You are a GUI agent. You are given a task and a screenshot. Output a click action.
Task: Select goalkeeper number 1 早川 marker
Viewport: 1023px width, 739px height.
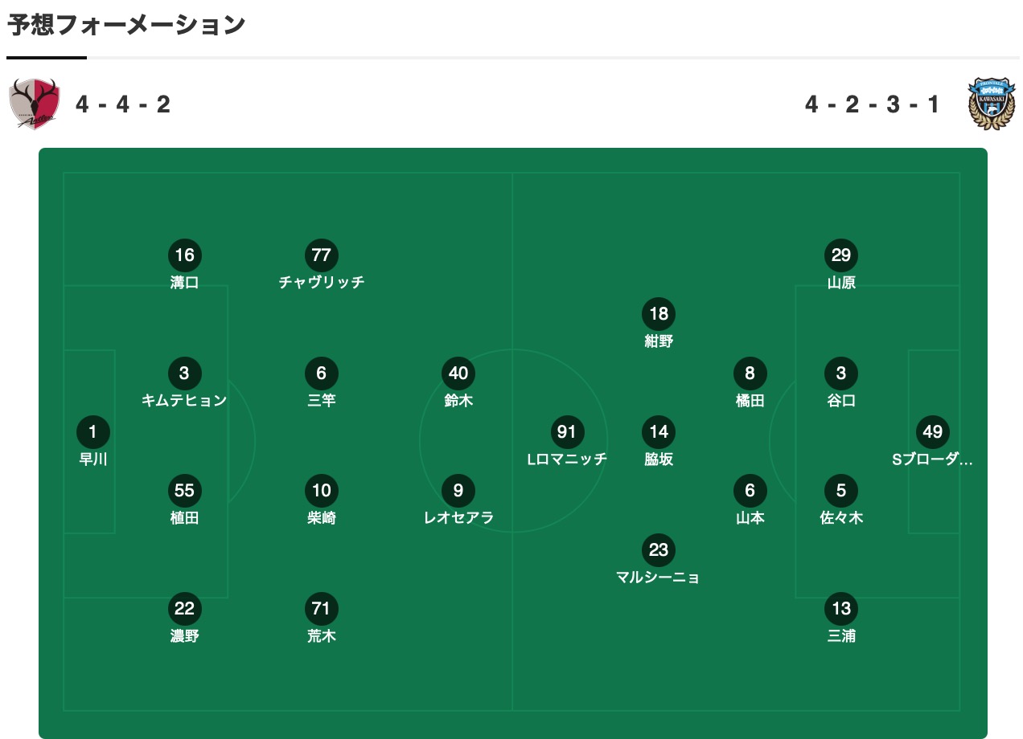pyautogui.click(x=92, y=432)
